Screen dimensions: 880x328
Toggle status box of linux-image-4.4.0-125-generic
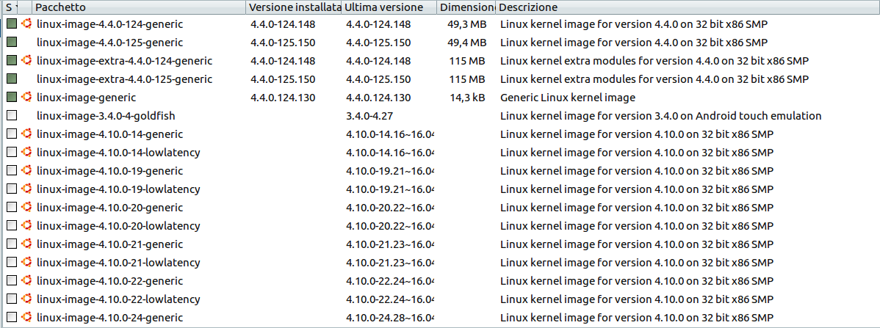12,42
